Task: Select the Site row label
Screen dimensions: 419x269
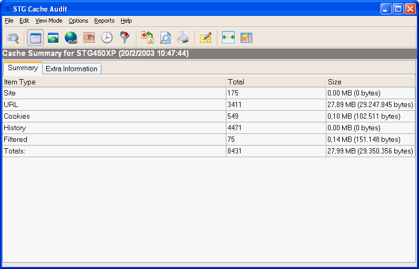Action: (x=9, y=93)
